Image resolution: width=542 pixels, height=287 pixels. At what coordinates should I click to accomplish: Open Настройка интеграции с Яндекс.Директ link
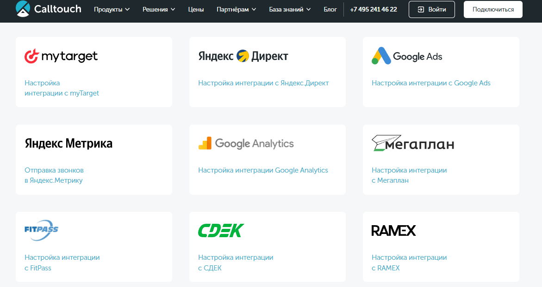point(263,83)
